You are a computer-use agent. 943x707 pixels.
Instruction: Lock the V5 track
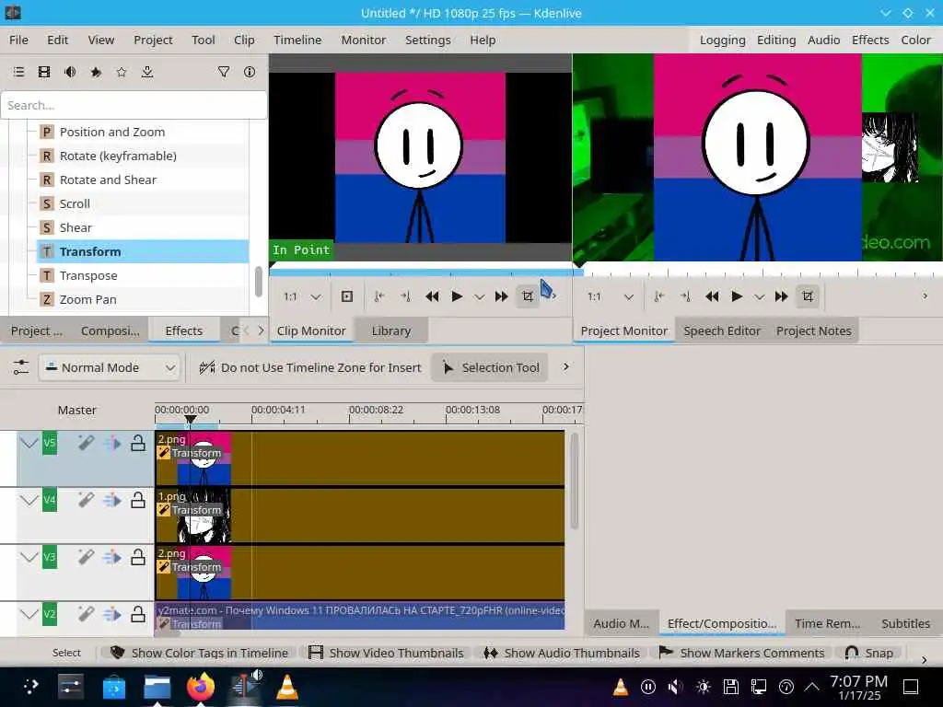click(x=138, y=444)
